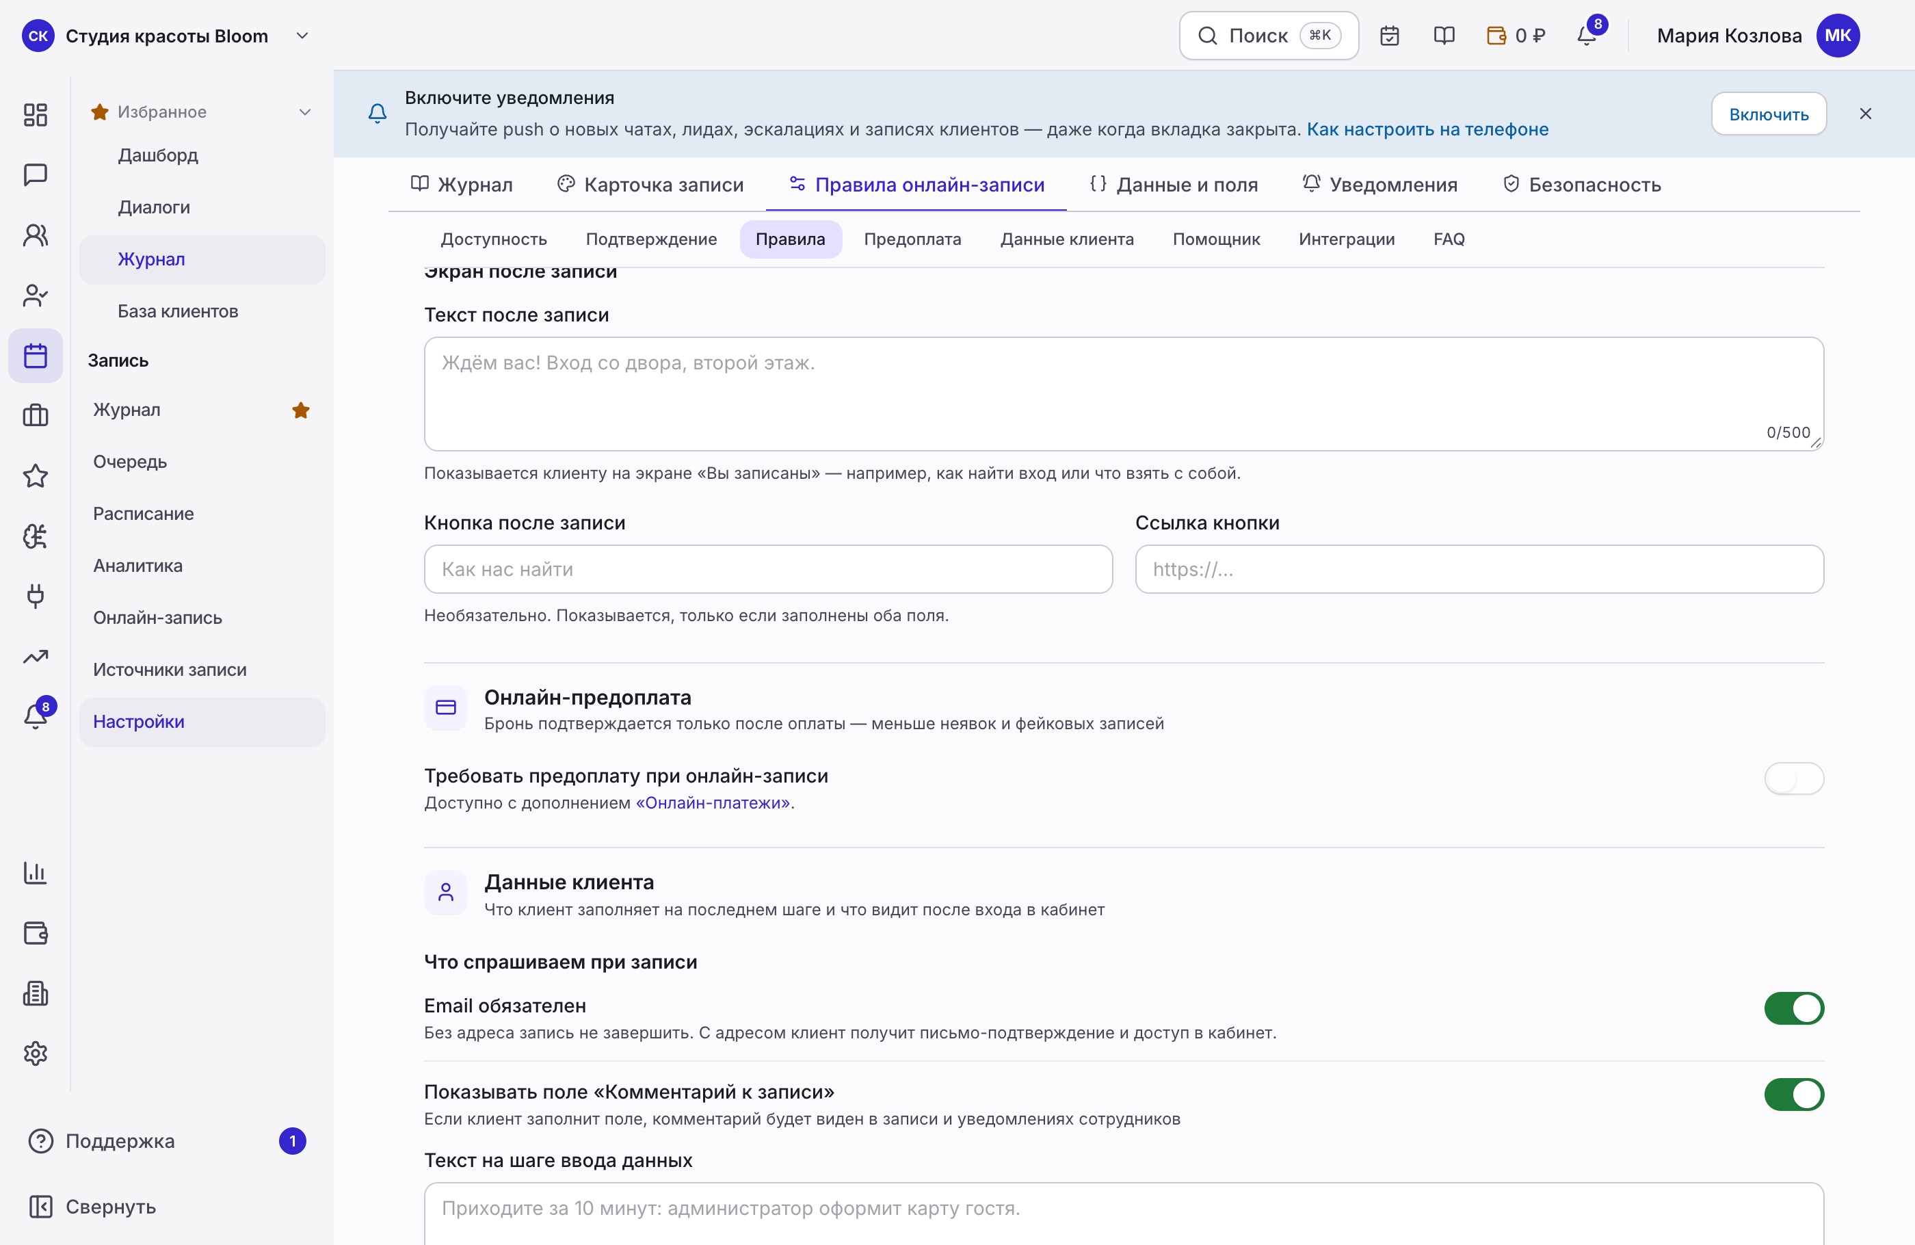
Task: Open Онлайн-запись in the sidebar menu
Action: pos(158,618)
